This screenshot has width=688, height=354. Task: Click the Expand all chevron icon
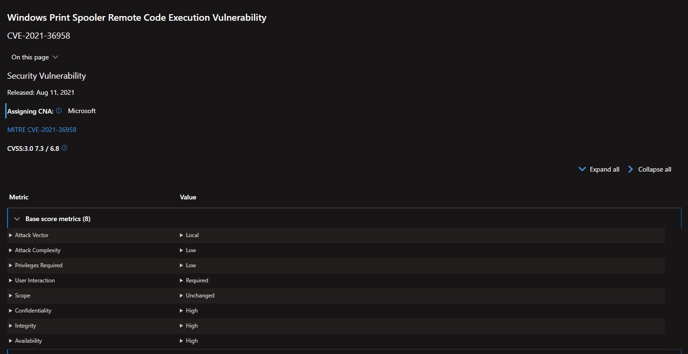click(x=582, y=169)
